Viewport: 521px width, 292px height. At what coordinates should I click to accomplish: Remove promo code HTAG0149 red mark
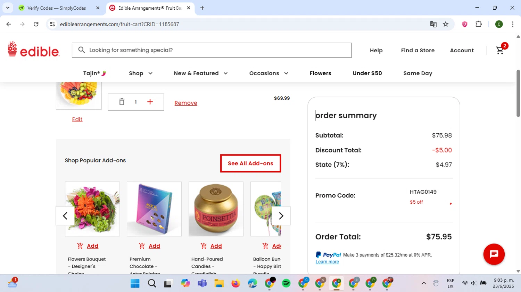tap(450, 204)
